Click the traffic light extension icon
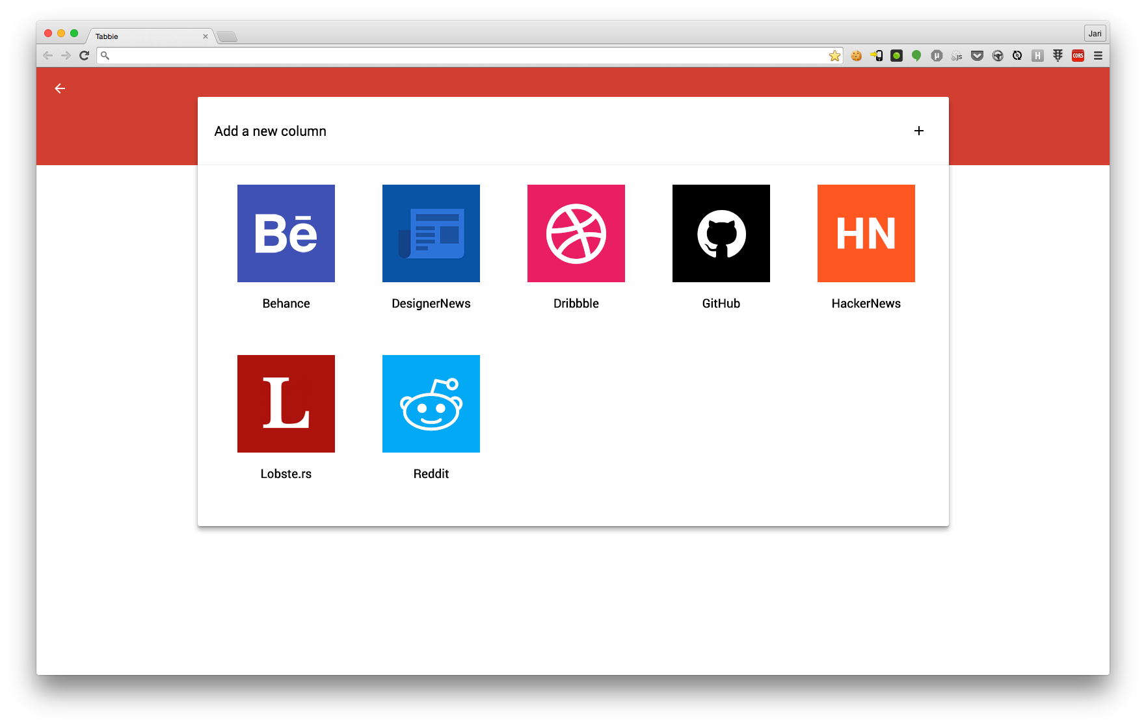The width and height of the screenshot is (1146, 727). [x=1058, y=56]
